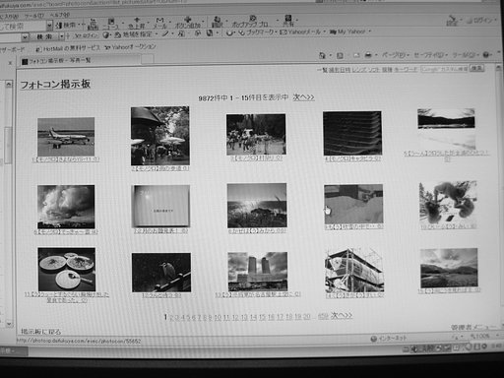The image size is (504, 378).
Task: Open the Help (ヘルプ) menu in menu bar
Action: [x=60, y=15]
